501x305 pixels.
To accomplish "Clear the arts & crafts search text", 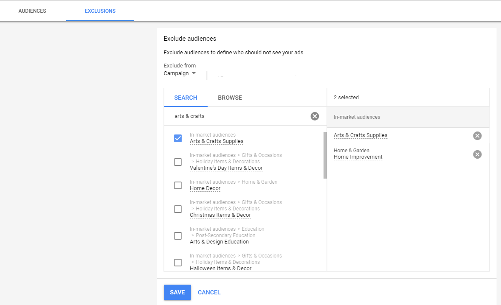I will pyautogui.click(x=315, y=116).
